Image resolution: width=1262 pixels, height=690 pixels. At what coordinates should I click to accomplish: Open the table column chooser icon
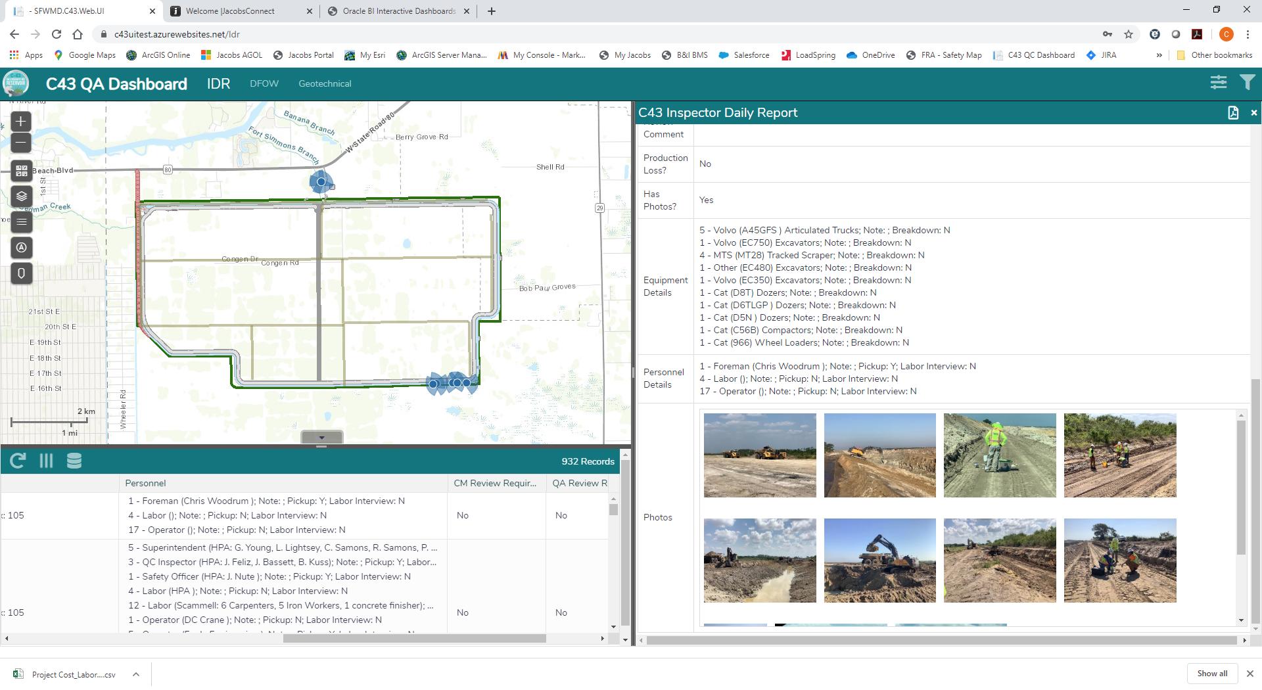pos(46,461)
